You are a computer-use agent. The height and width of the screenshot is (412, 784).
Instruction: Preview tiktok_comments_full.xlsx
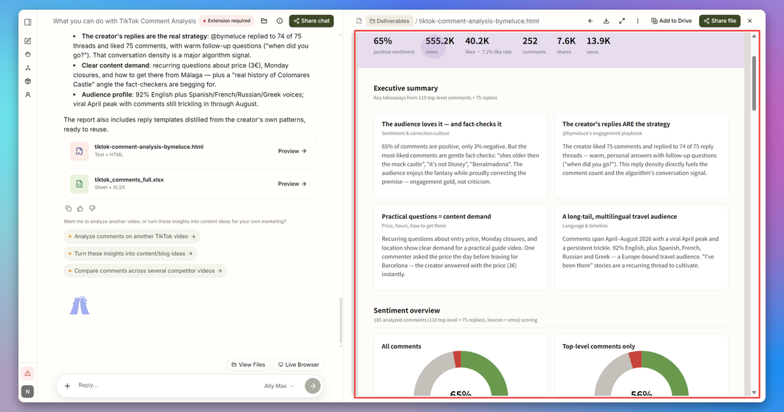click(292, 184)
